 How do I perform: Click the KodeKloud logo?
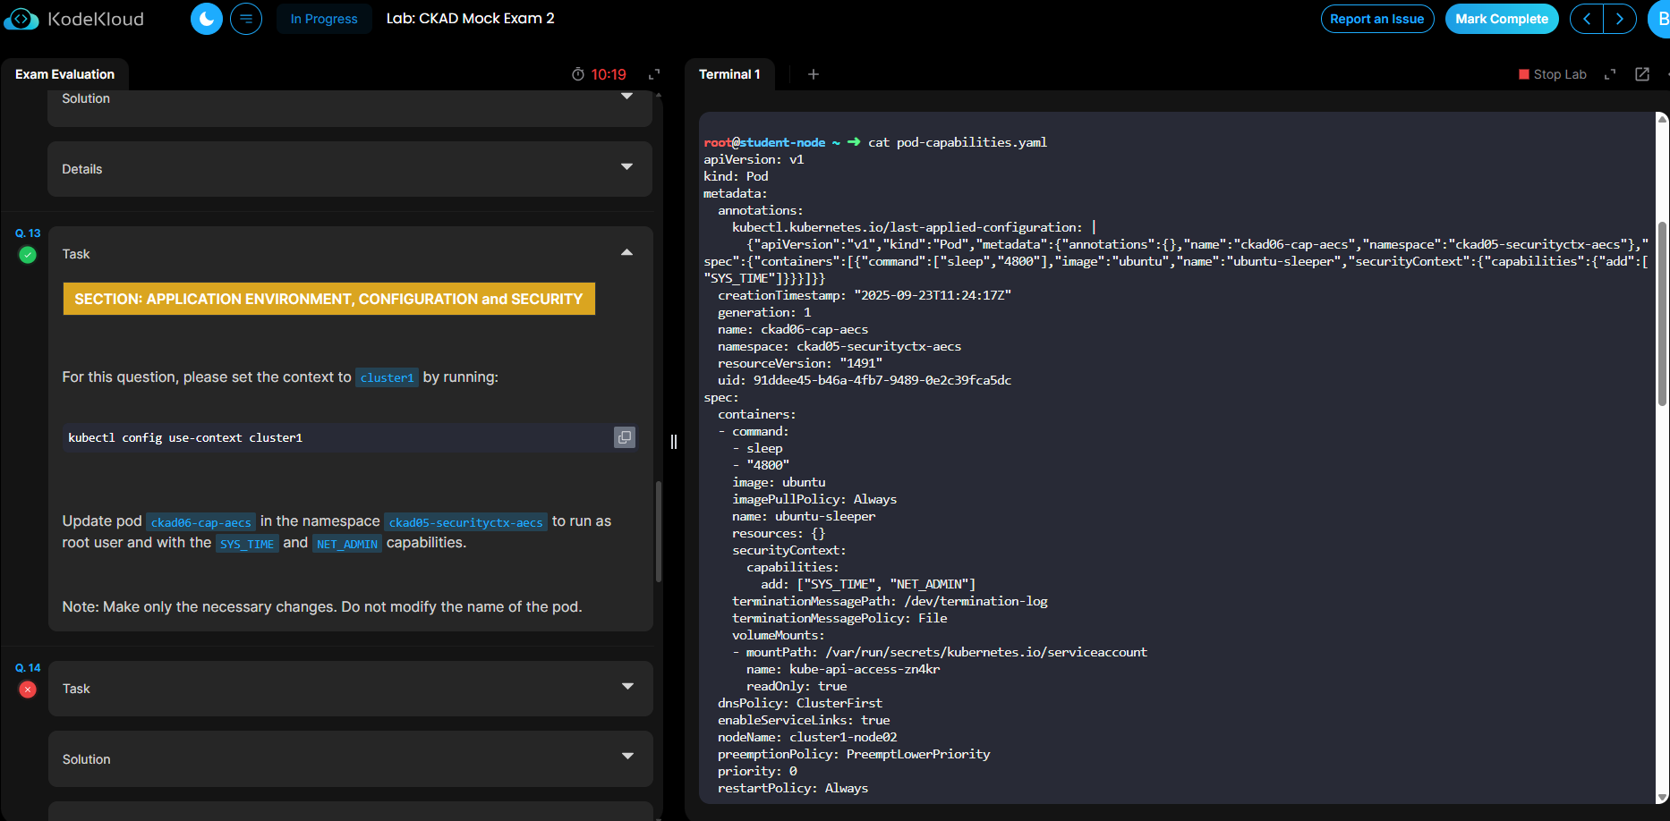pyautogui.click(x=74, y=19)
